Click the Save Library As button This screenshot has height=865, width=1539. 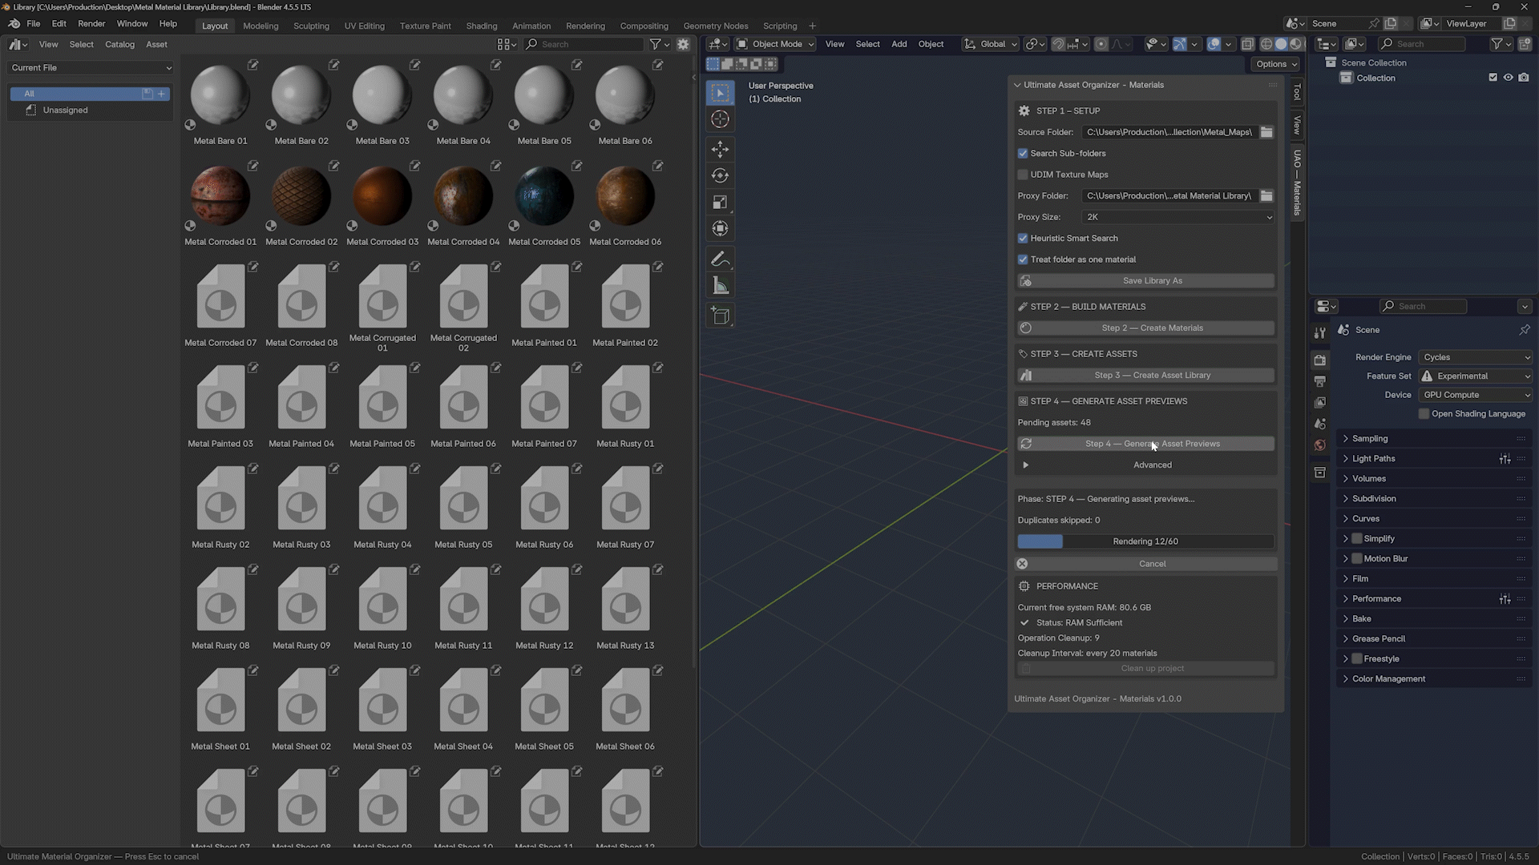click(x=1146, y=281)
